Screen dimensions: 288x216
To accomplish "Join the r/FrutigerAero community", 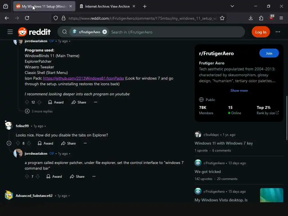I will [x=269, y=53].
